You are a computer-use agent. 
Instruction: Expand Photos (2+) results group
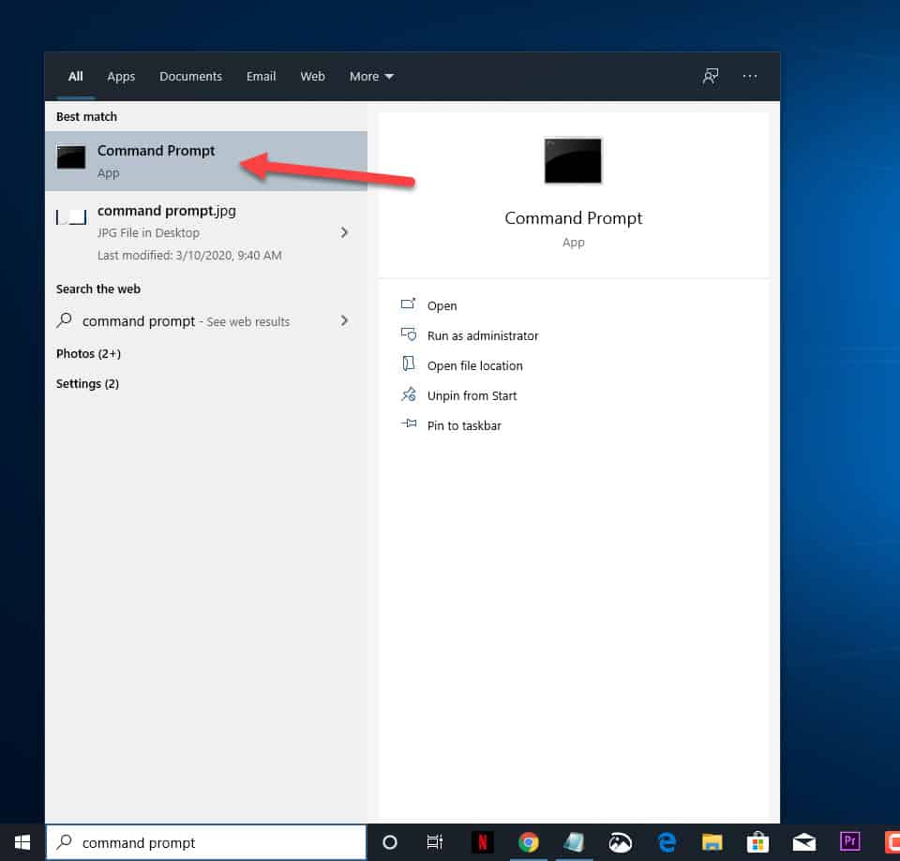click(88, 353)
